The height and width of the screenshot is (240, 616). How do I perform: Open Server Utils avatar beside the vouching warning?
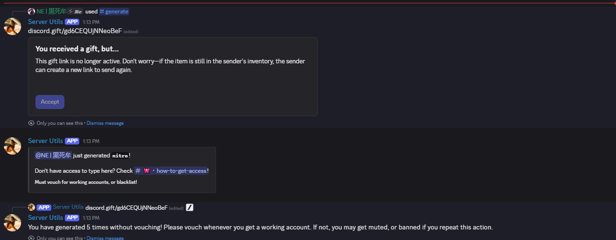[12, 222]
